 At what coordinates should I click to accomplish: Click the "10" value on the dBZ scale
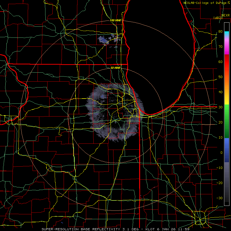tap(220, 138)
